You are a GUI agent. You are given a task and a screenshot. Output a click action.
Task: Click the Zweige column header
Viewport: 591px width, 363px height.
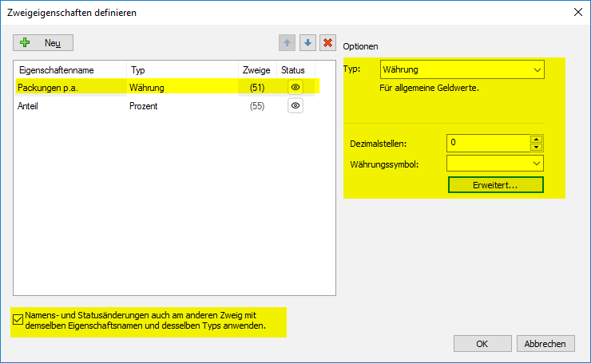(x=256, y=70)
